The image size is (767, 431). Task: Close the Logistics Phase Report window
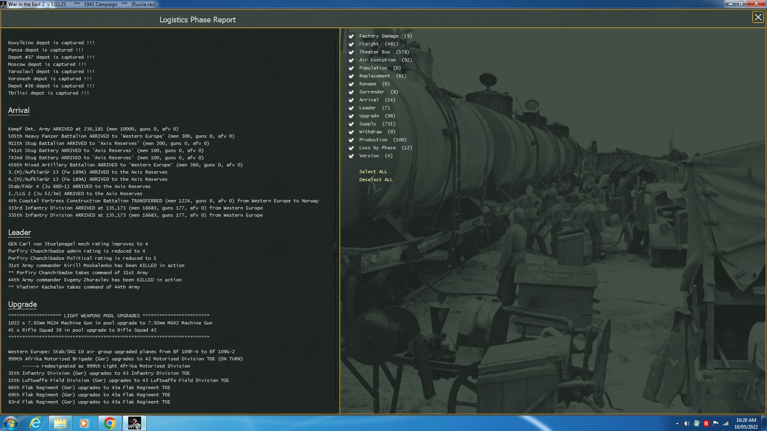(758, 17)
